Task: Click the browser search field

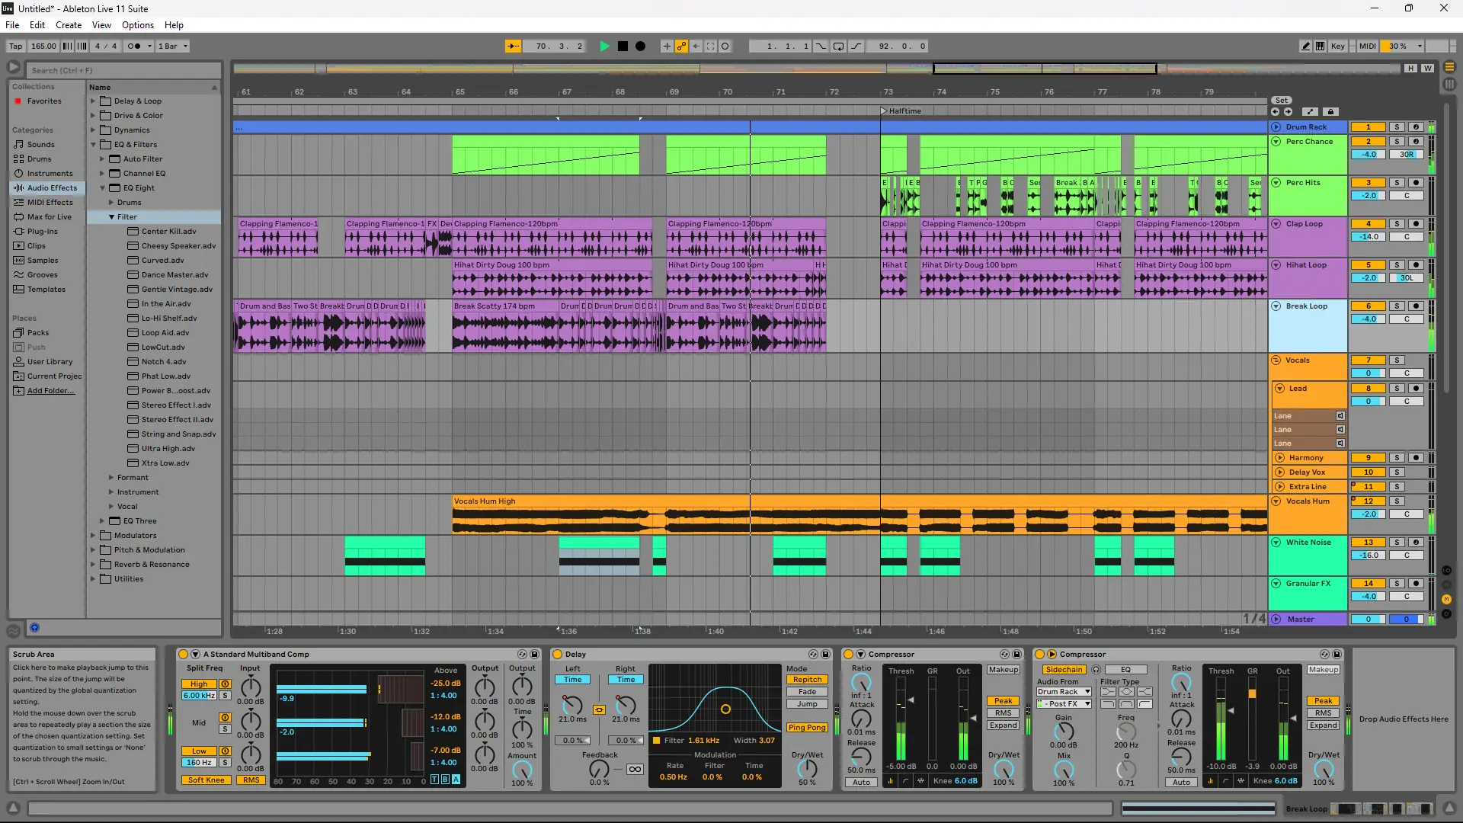Action: click(122, 70)
